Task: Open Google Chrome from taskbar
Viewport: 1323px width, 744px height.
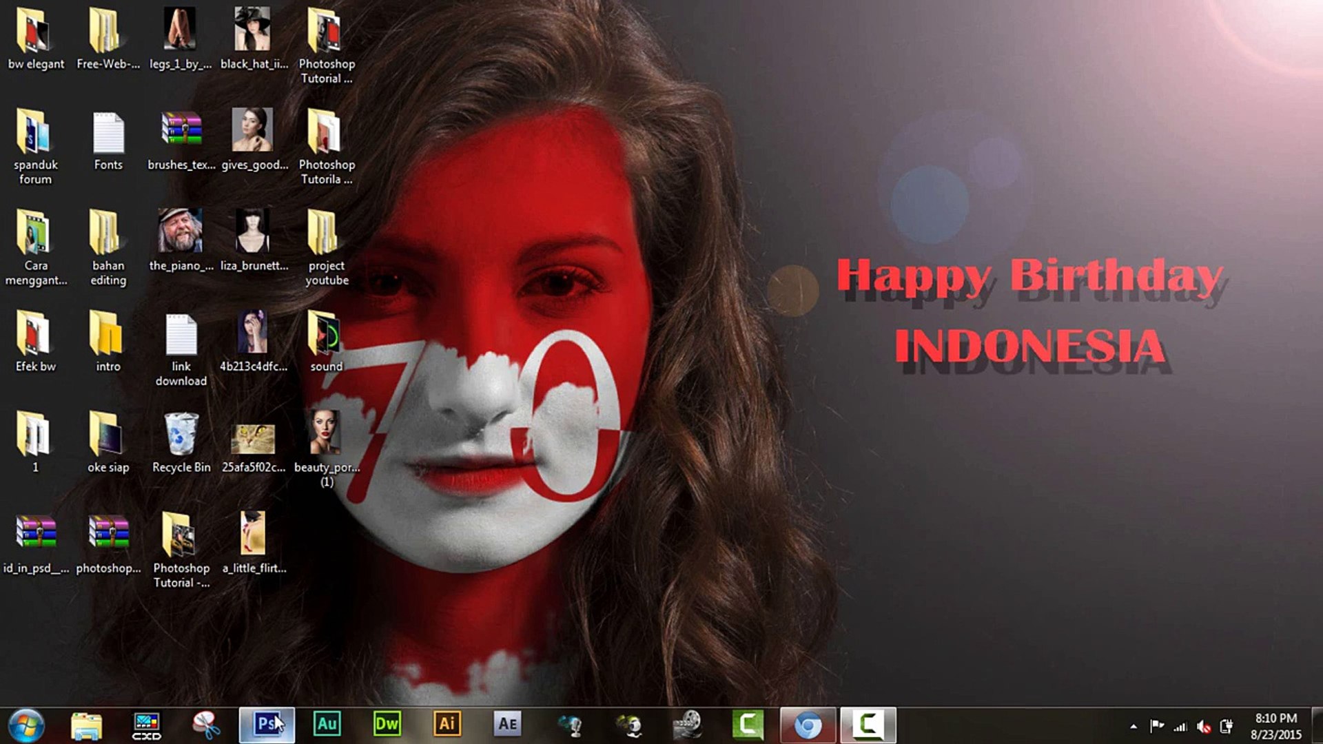Action: [808, 725]
